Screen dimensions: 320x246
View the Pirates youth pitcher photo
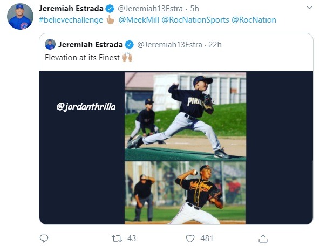coord(185,116)
